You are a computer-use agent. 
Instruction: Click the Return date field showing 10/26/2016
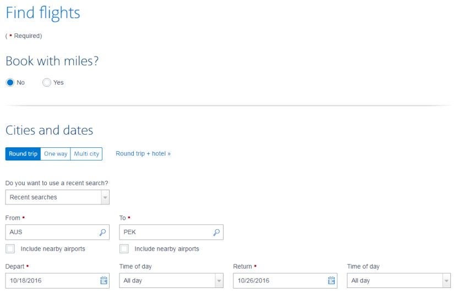point(285,281)
